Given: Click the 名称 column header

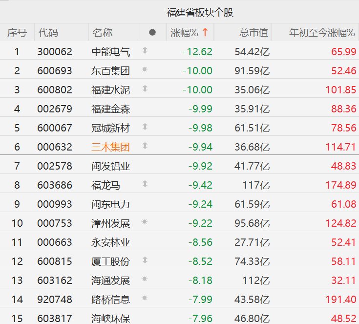Looking at the screenshot, I should pos(103,33).
